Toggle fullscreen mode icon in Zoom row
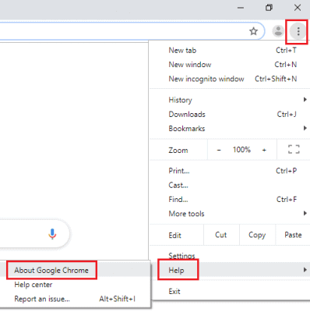Viewport: 310px width, 312px height. click(x=294, y=150)
